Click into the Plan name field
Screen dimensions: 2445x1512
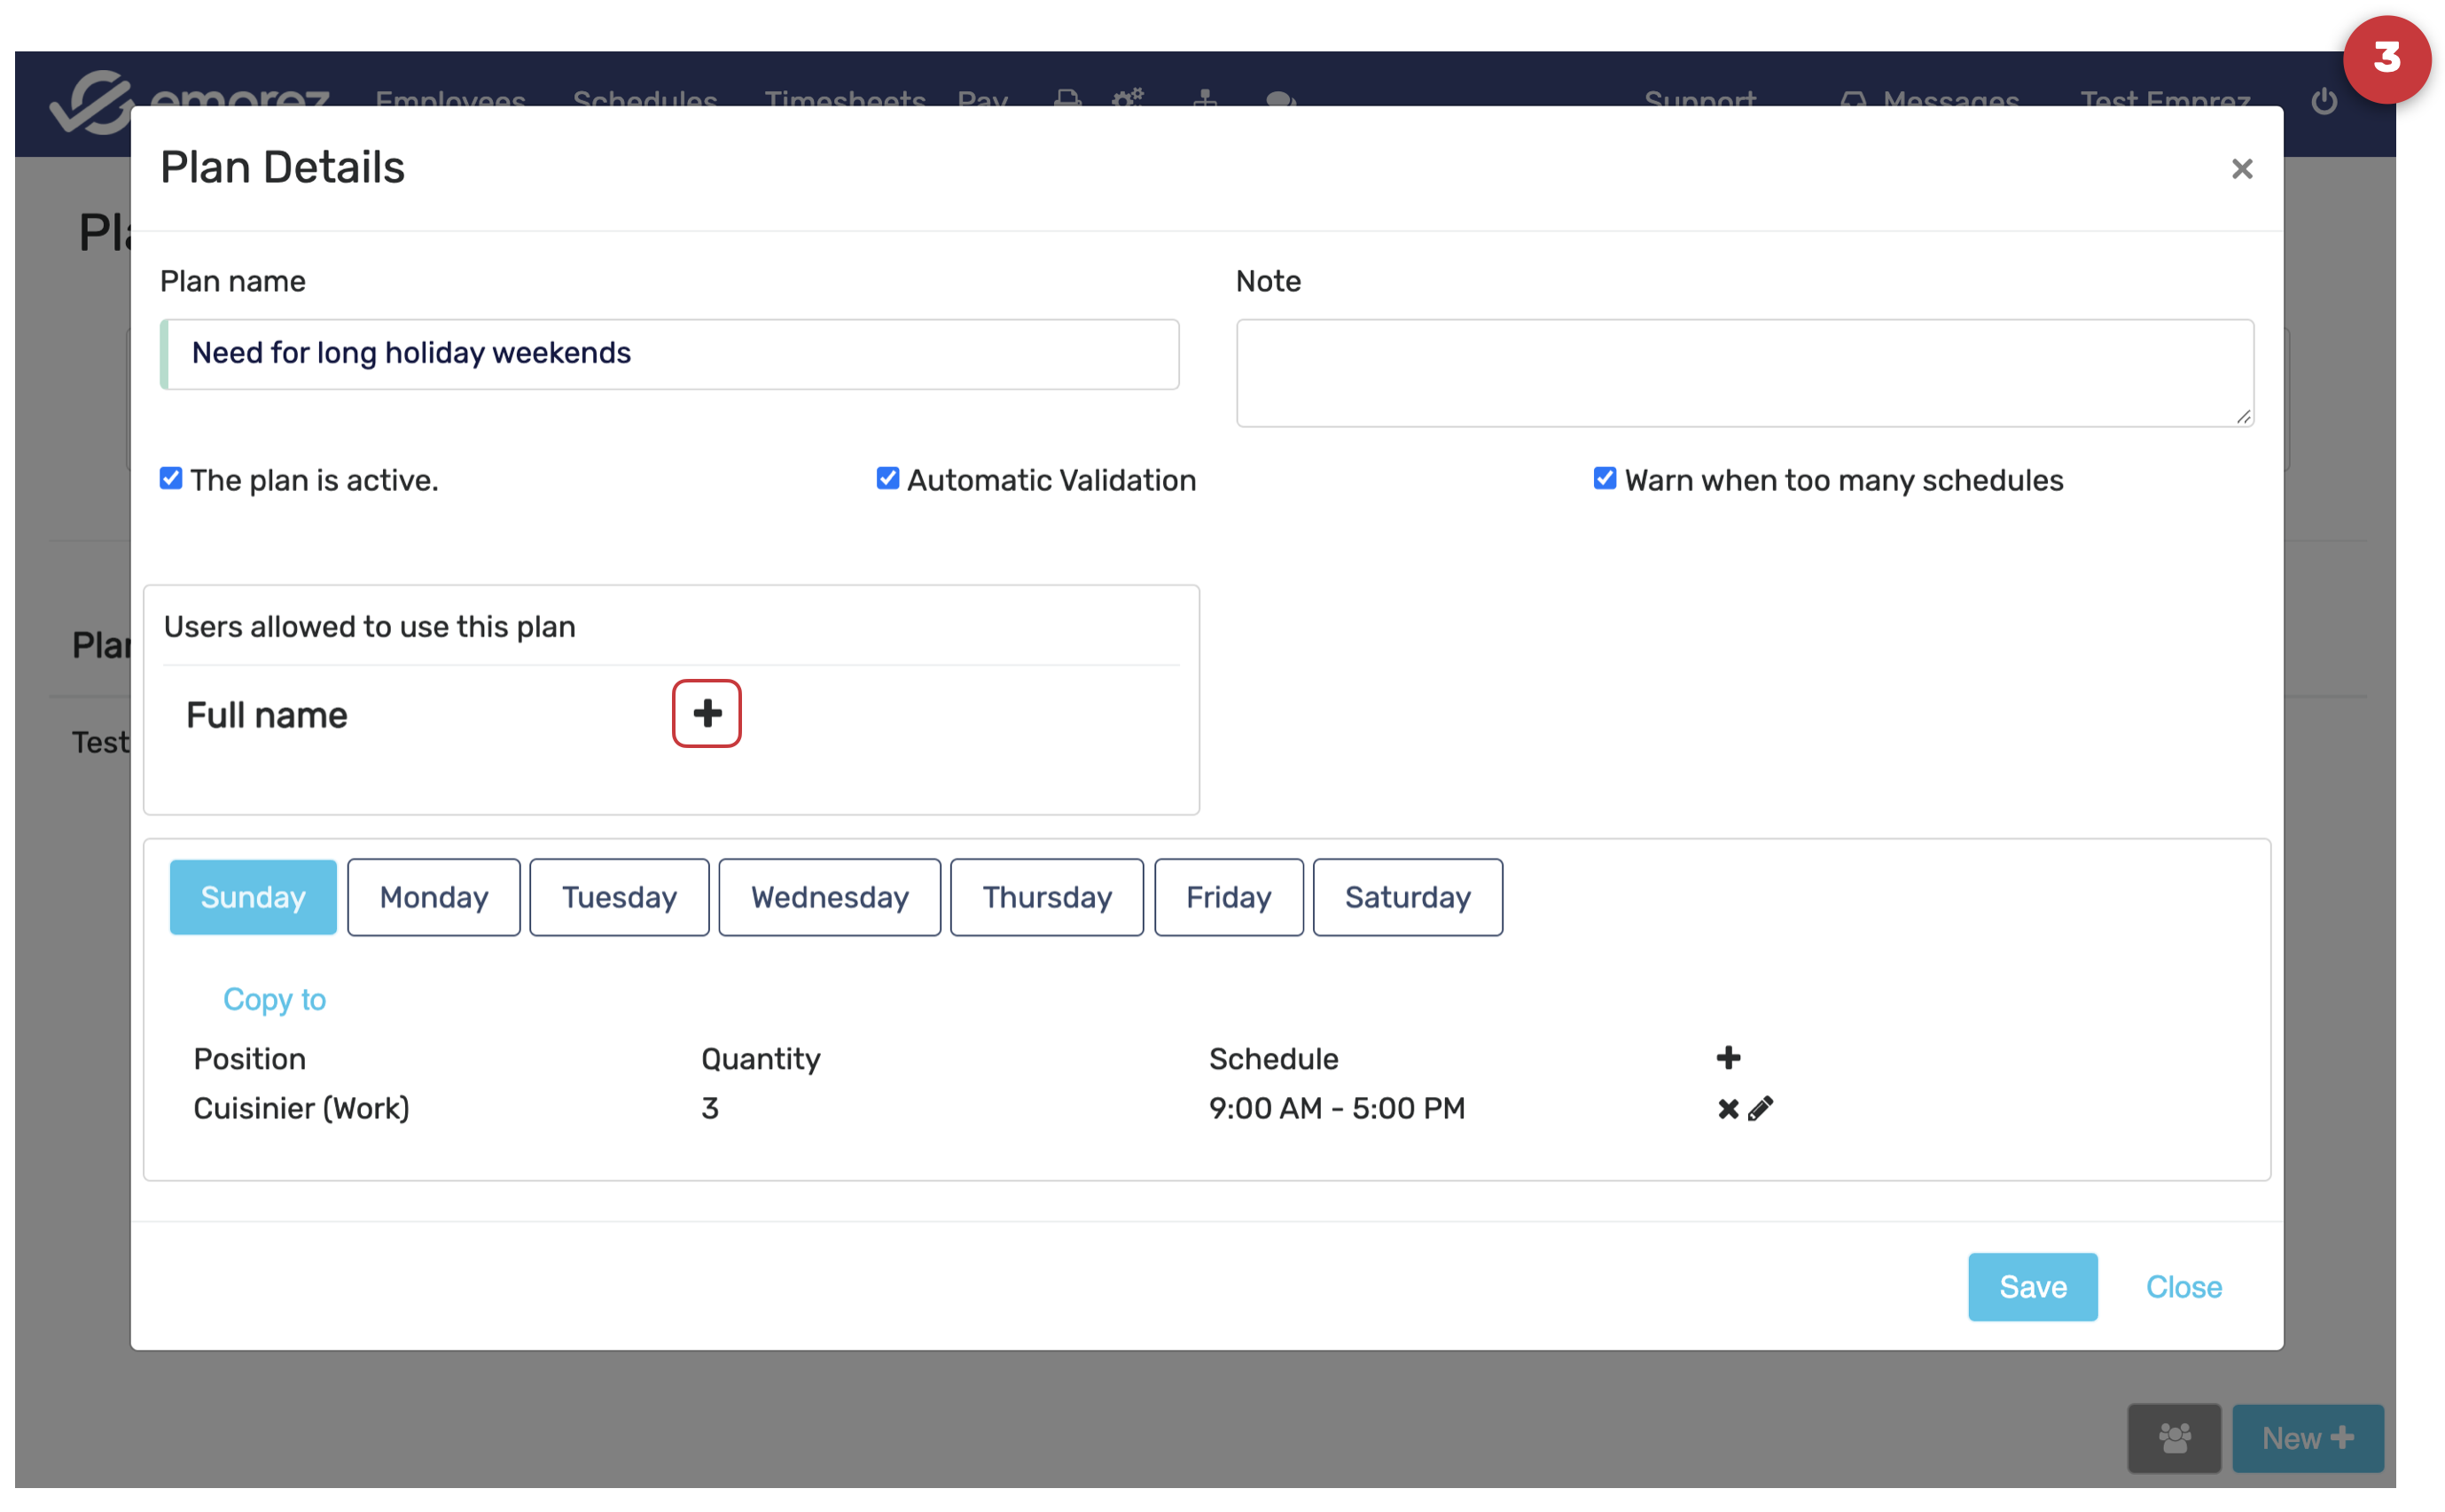pyautogui.click(x=670, y=354)
